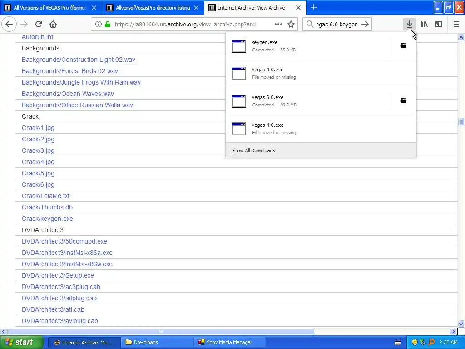Go back to the previous page

(9, 24)
